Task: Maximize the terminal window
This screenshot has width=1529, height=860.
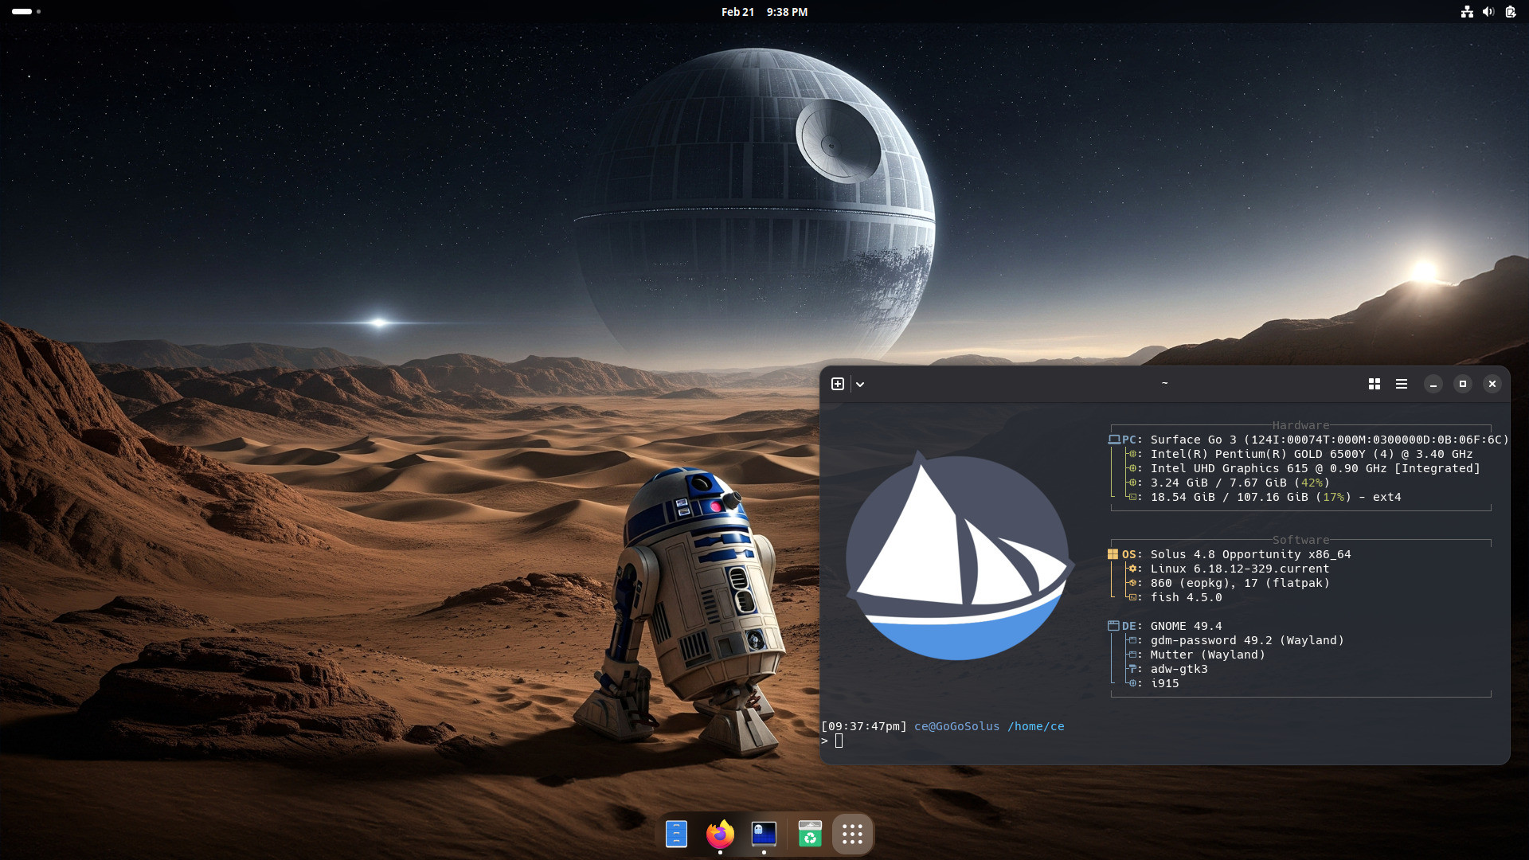Action: 1462,384
